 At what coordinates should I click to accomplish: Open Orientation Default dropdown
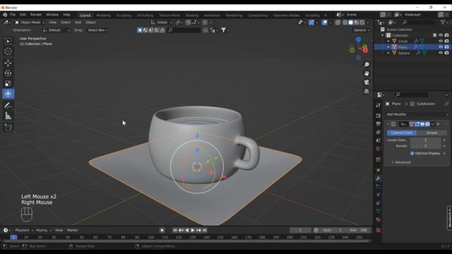[56, 30]
